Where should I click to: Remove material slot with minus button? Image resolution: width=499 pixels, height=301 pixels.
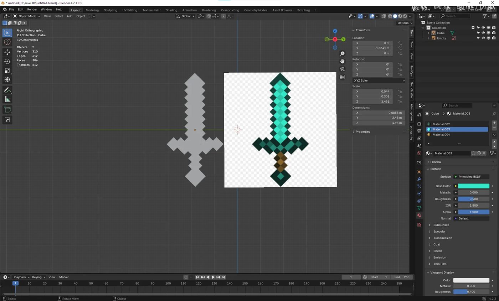pos(494,128)
